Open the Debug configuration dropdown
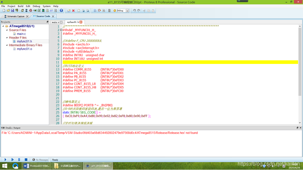303x170 pixels. [127, 11]
